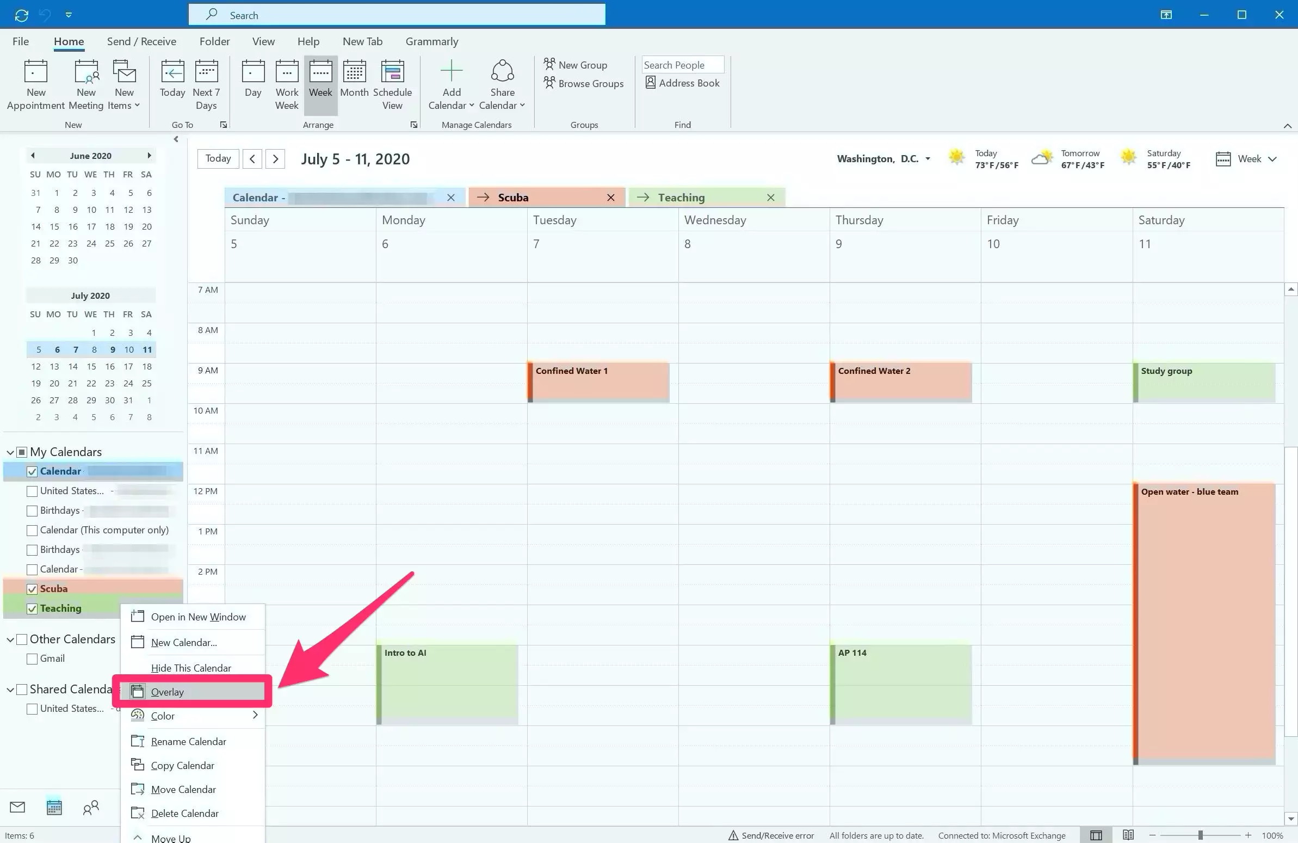Open the Address Book
1298x843 pixels.
[682, 83]
